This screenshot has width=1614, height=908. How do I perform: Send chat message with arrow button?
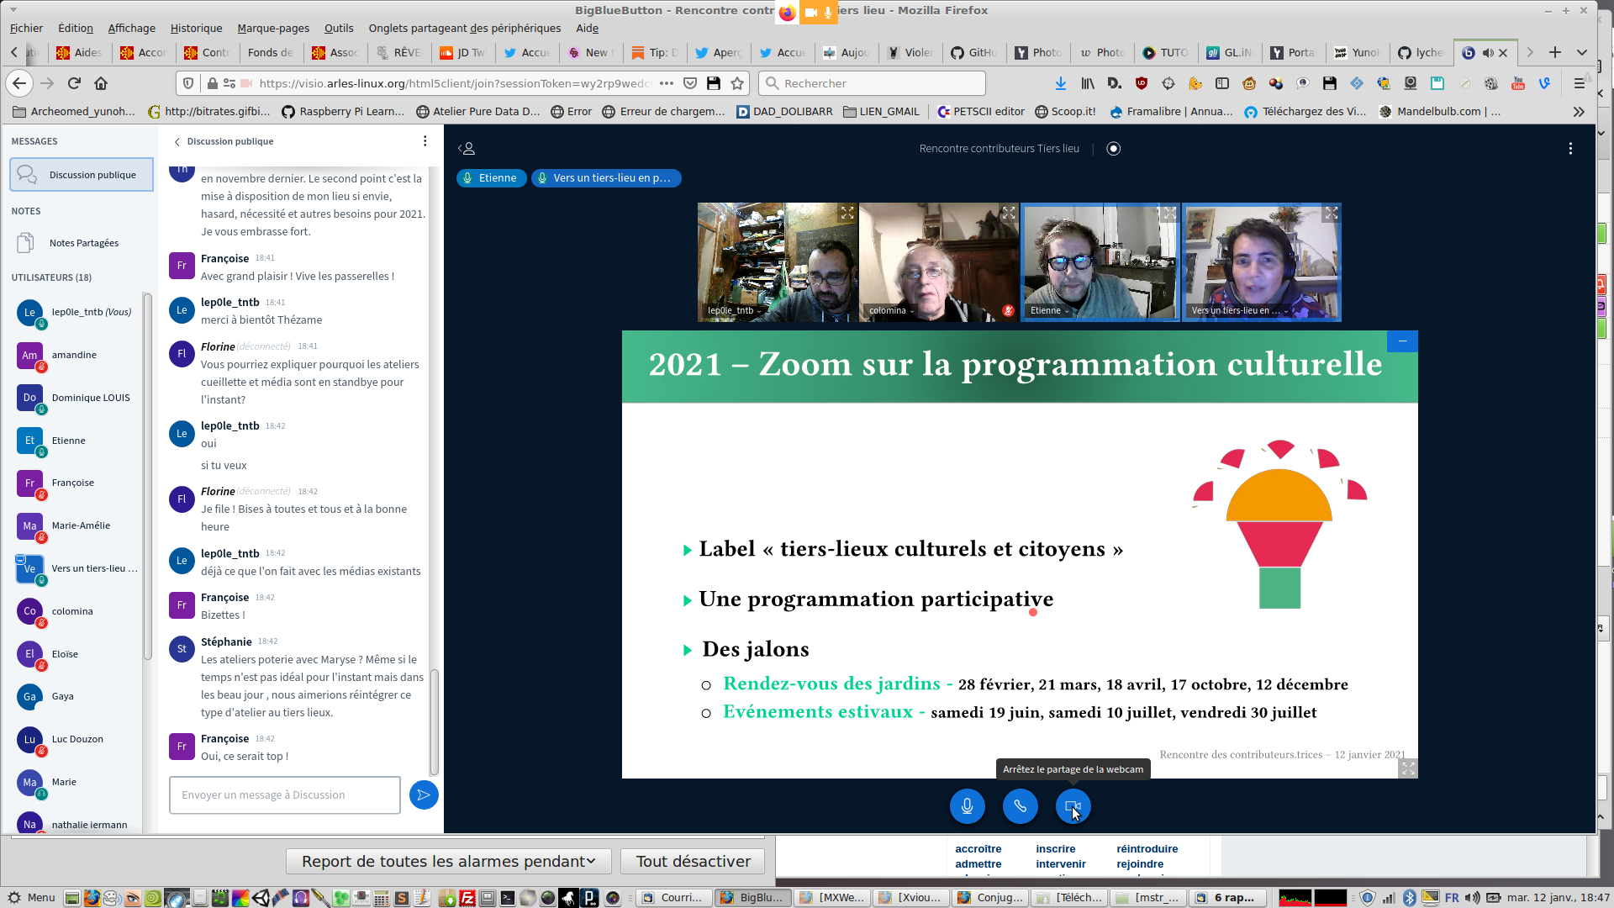[x=424, y=794]
